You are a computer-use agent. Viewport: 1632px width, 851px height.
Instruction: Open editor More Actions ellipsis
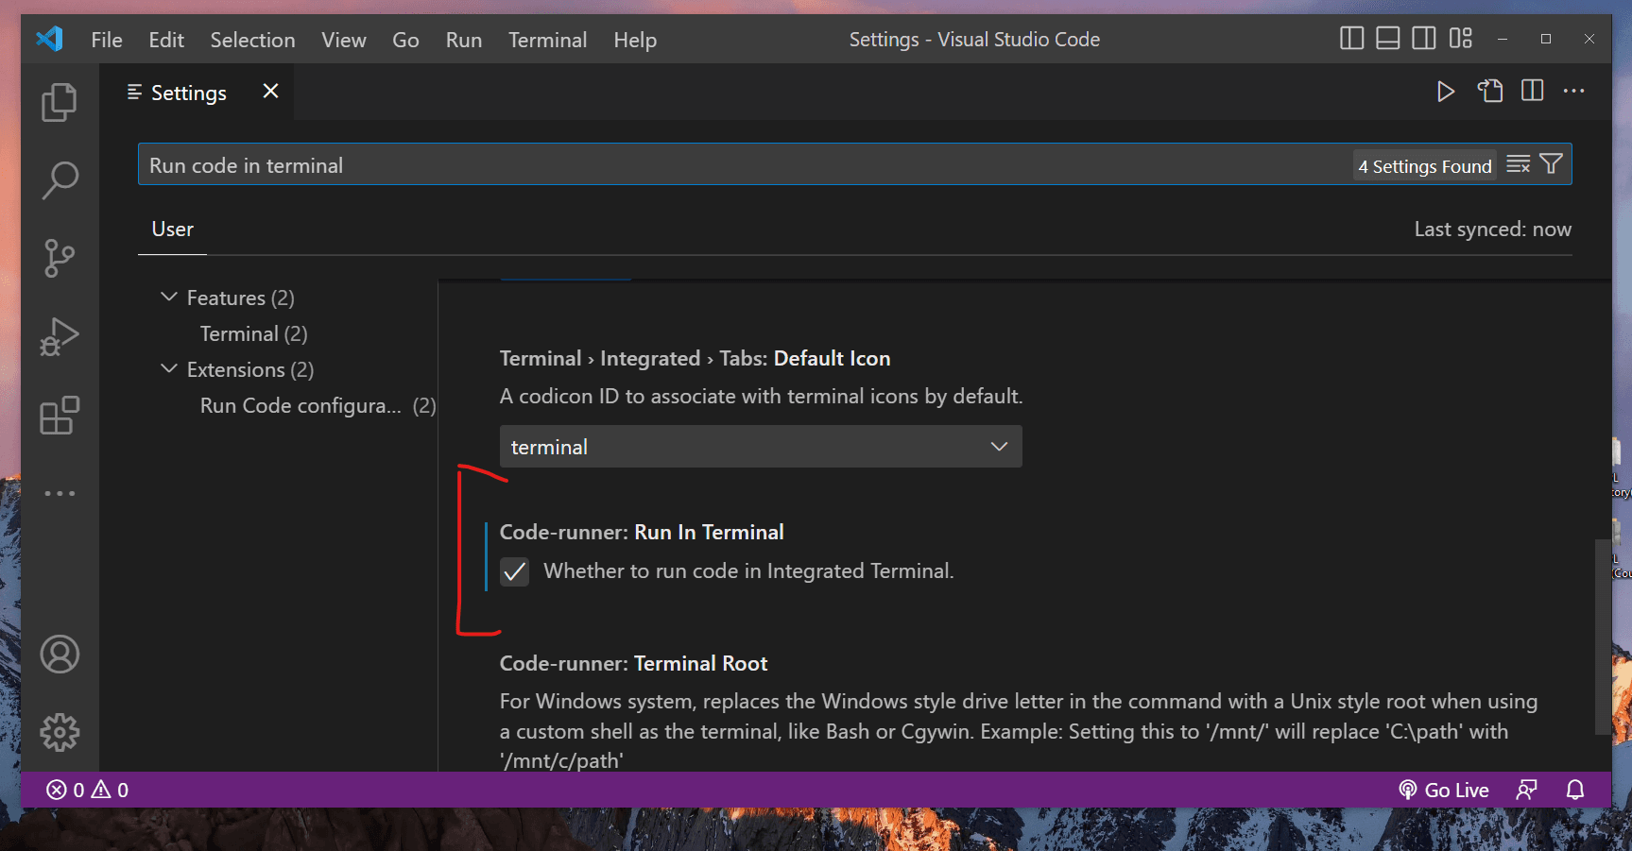click(1574, 91)
